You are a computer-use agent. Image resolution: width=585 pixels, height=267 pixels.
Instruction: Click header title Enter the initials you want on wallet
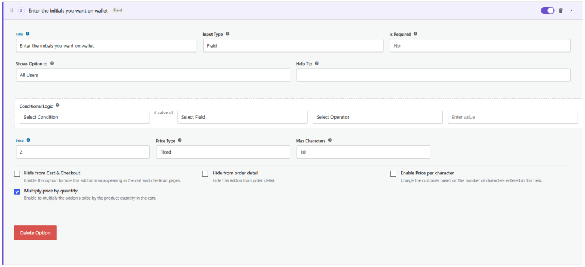68,11
